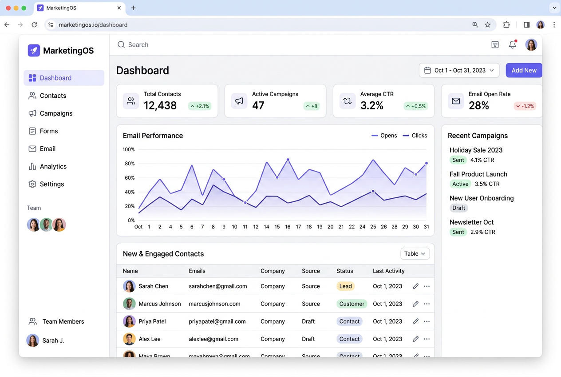Edit Priya Patel's row with pencil icon
This screenshot has height=377, width=561.
pyautogui.click(x=415, y=321)
